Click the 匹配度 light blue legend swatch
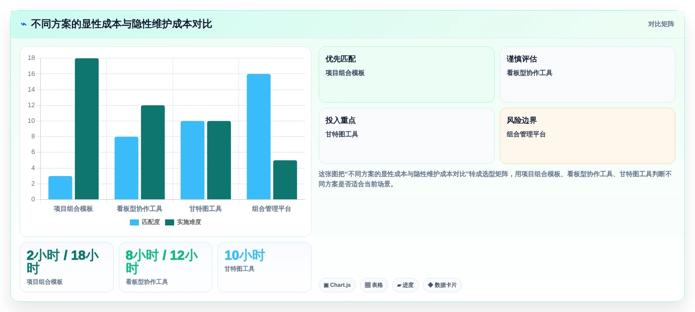 (134, 222)
